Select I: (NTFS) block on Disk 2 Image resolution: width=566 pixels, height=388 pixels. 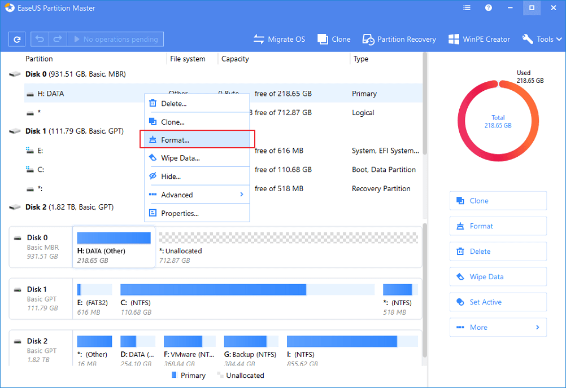(x=352, y=351)
